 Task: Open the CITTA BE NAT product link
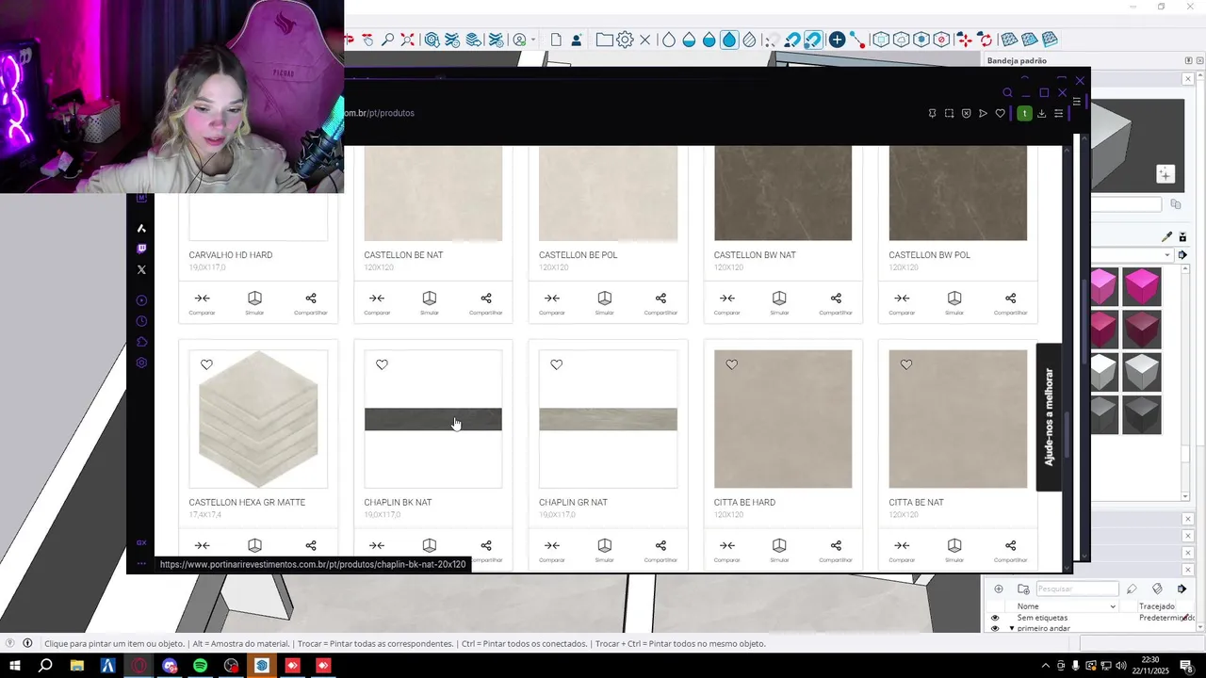coord(916,503)
